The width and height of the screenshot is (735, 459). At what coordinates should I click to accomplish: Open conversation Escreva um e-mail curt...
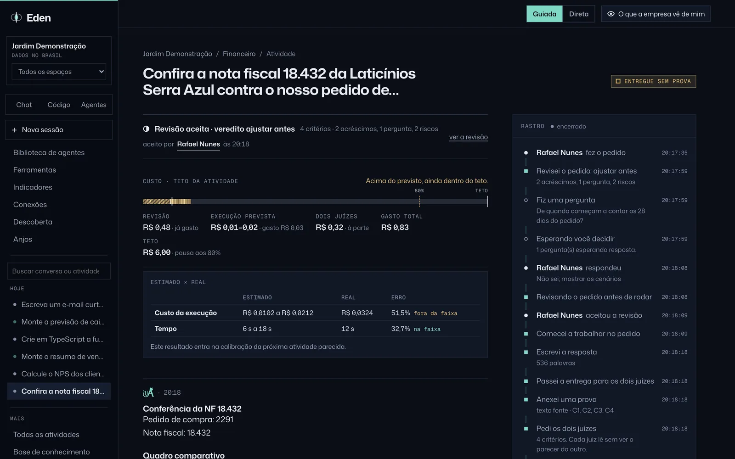(59, 304)
